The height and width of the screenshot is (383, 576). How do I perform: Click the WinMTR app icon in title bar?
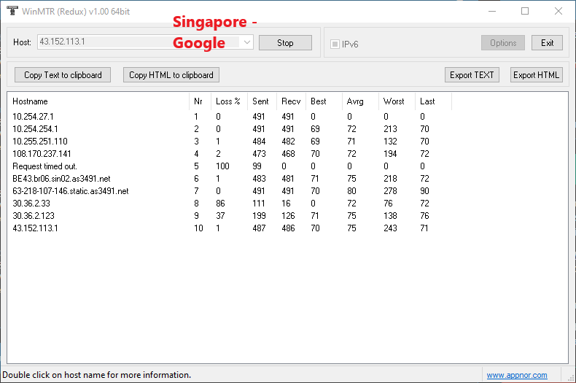(12, 11)
